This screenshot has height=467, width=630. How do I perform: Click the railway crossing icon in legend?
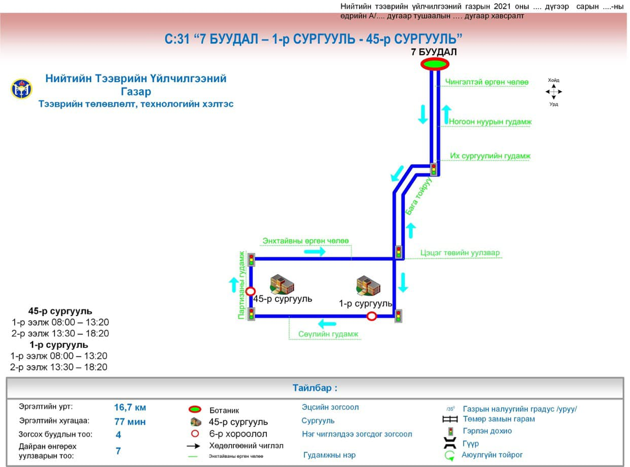[450, 419]
